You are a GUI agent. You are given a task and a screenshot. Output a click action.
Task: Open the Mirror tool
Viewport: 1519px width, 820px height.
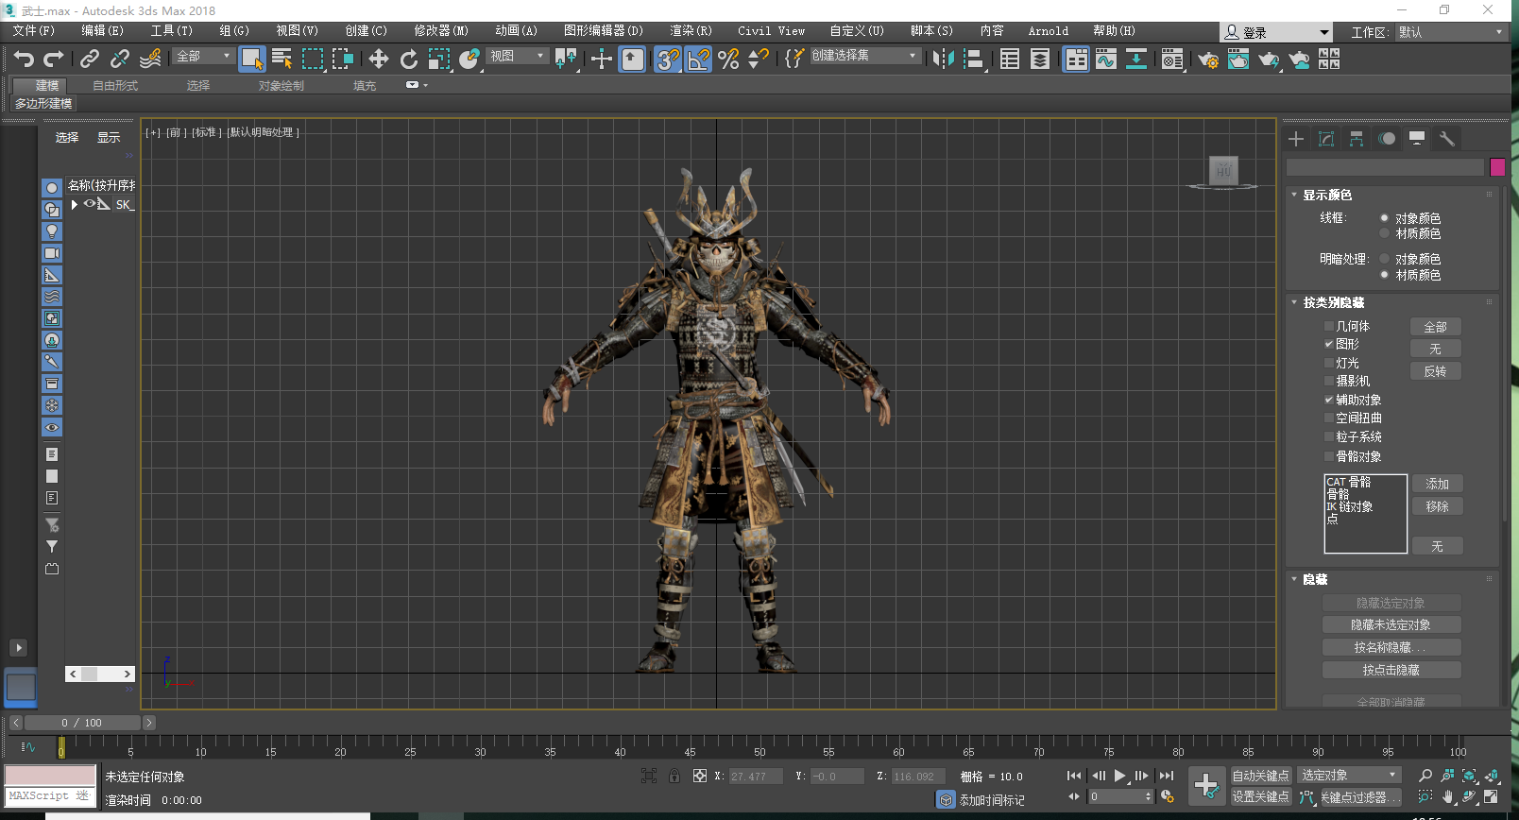(x=943, y=60)
